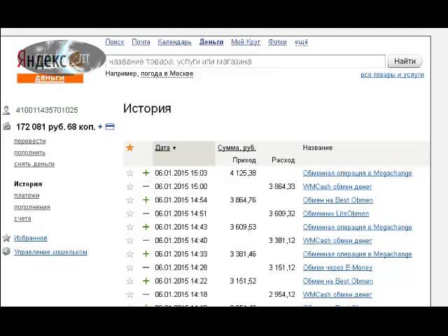
Task: Star the 06.01.2015 15:03 transaction
Action: [130, 173]
